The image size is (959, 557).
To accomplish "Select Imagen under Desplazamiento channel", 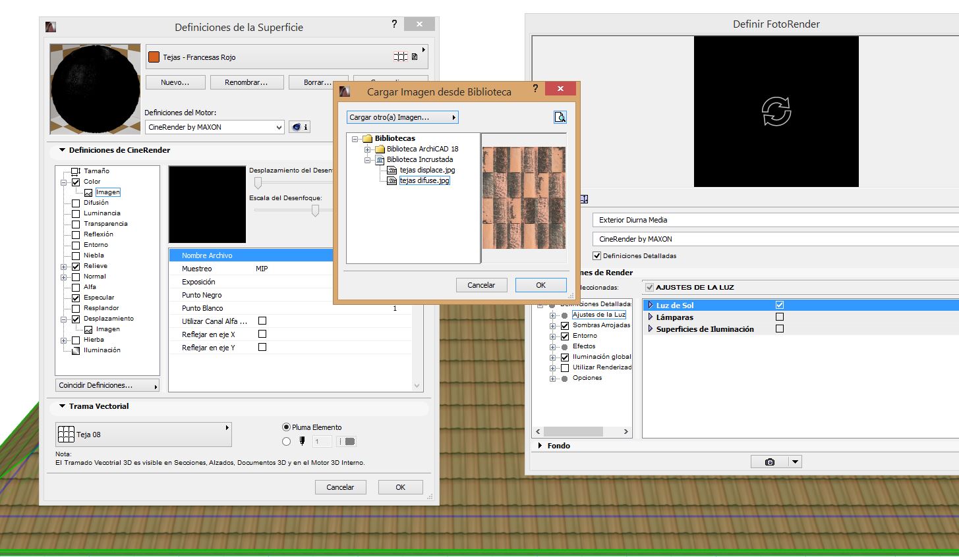I will tap(107, 329).
